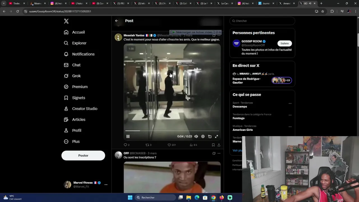Open more options for Descamps trend
Viewport: 359px width, 202px height.
point(290,104)
